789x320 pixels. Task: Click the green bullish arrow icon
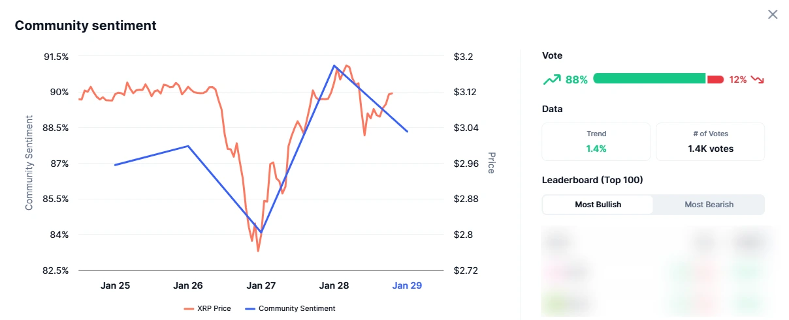tap(552, 80)
